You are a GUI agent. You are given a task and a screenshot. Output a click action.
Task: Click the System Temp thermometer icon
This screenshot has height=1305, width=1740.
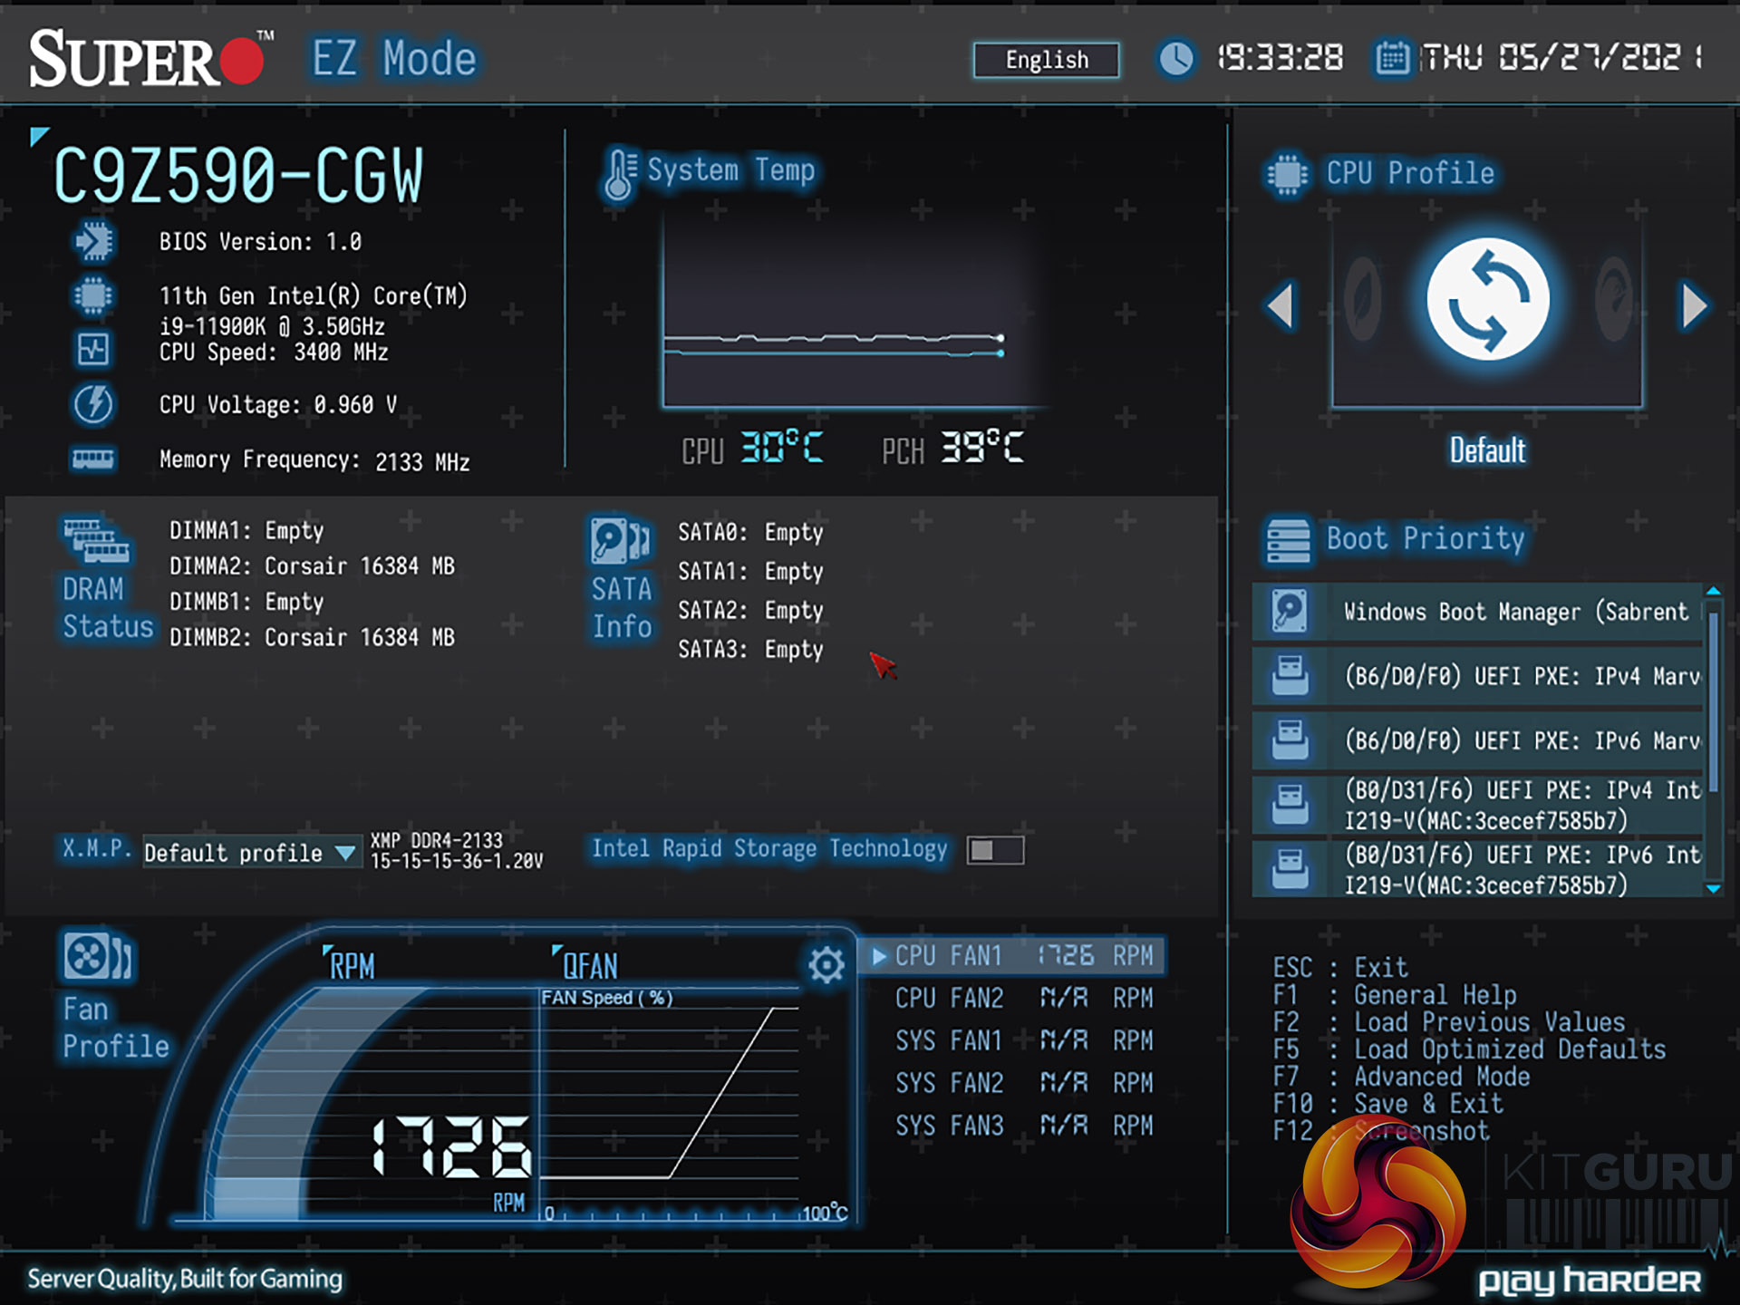click(x=620, y=173)
